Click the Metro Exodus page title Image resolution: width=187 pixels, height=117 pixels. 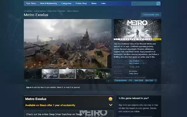click(x=36, y=15)
